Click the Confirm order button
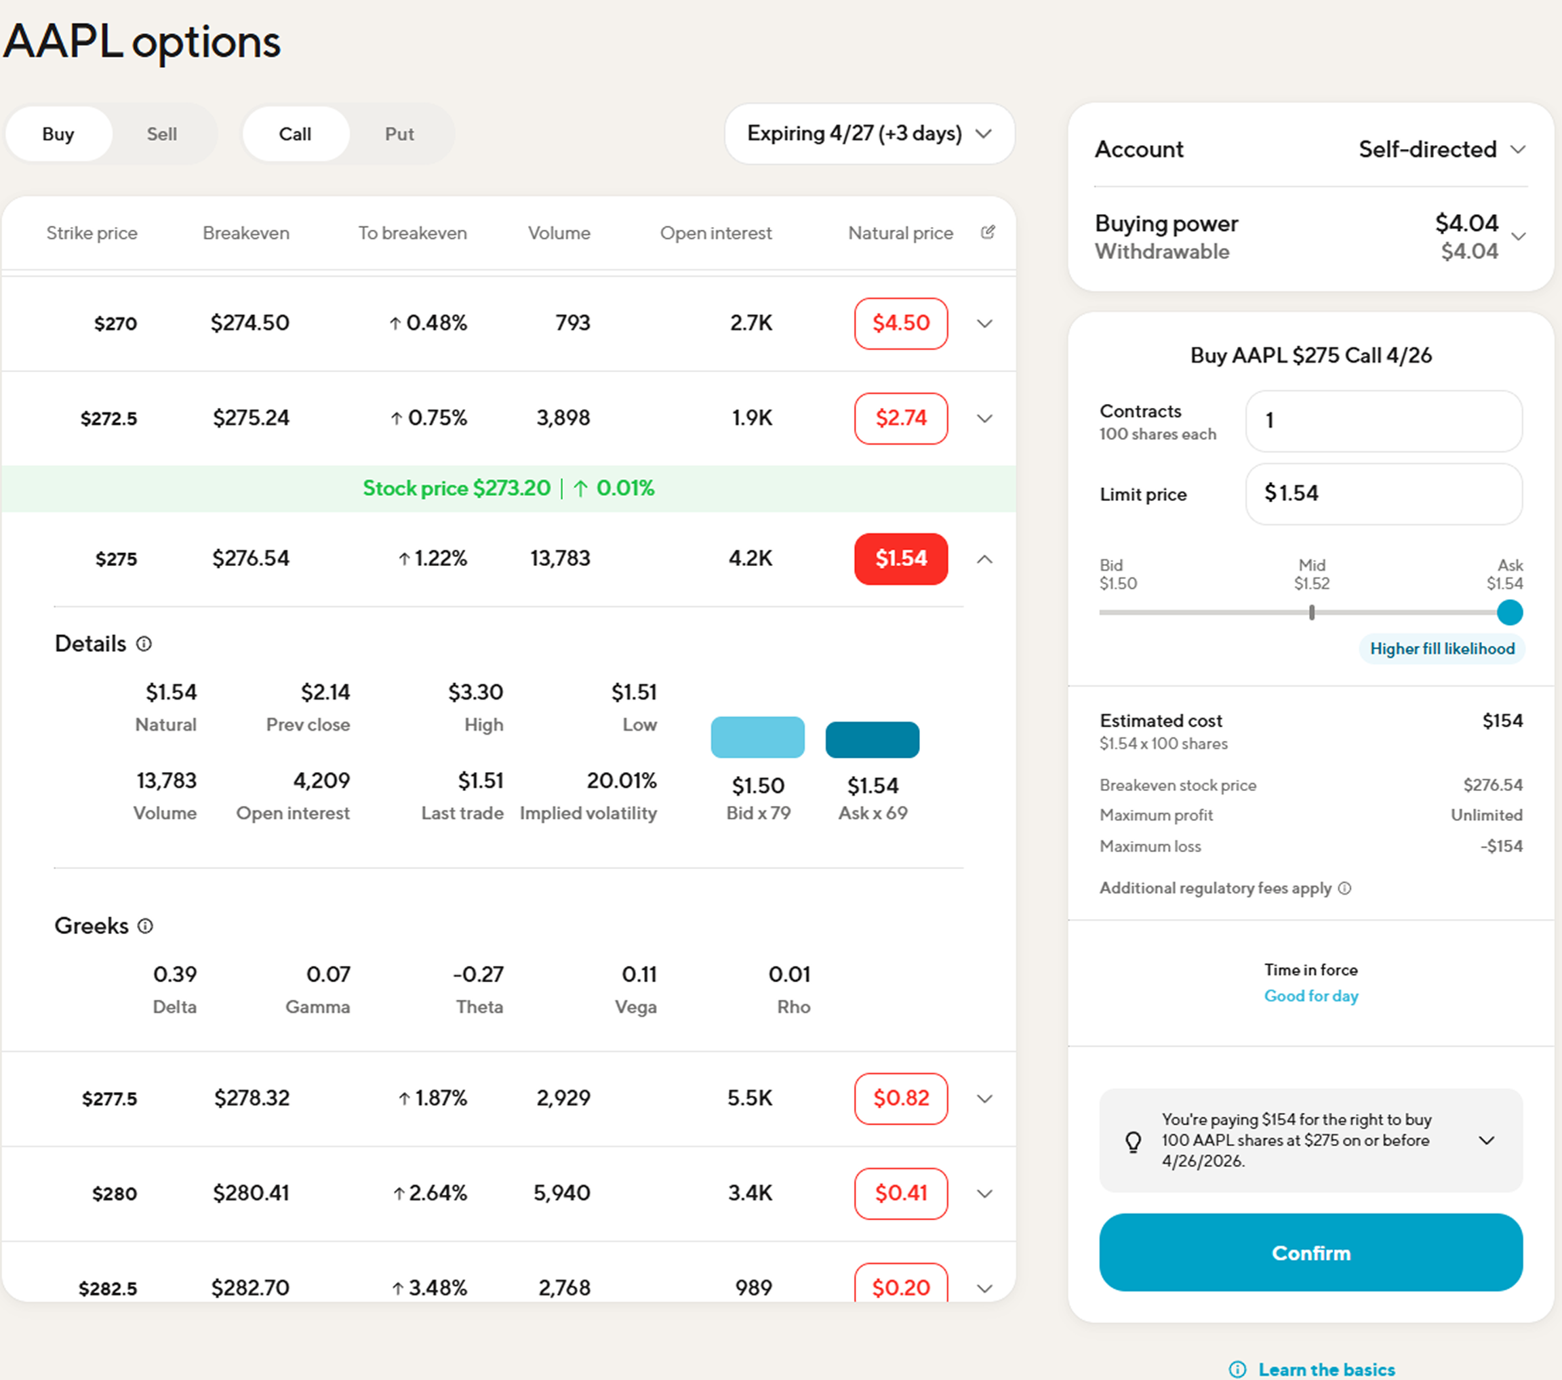Image resolution: width=1562 pixels, height=1380 pixels. coord(1310,1253)
